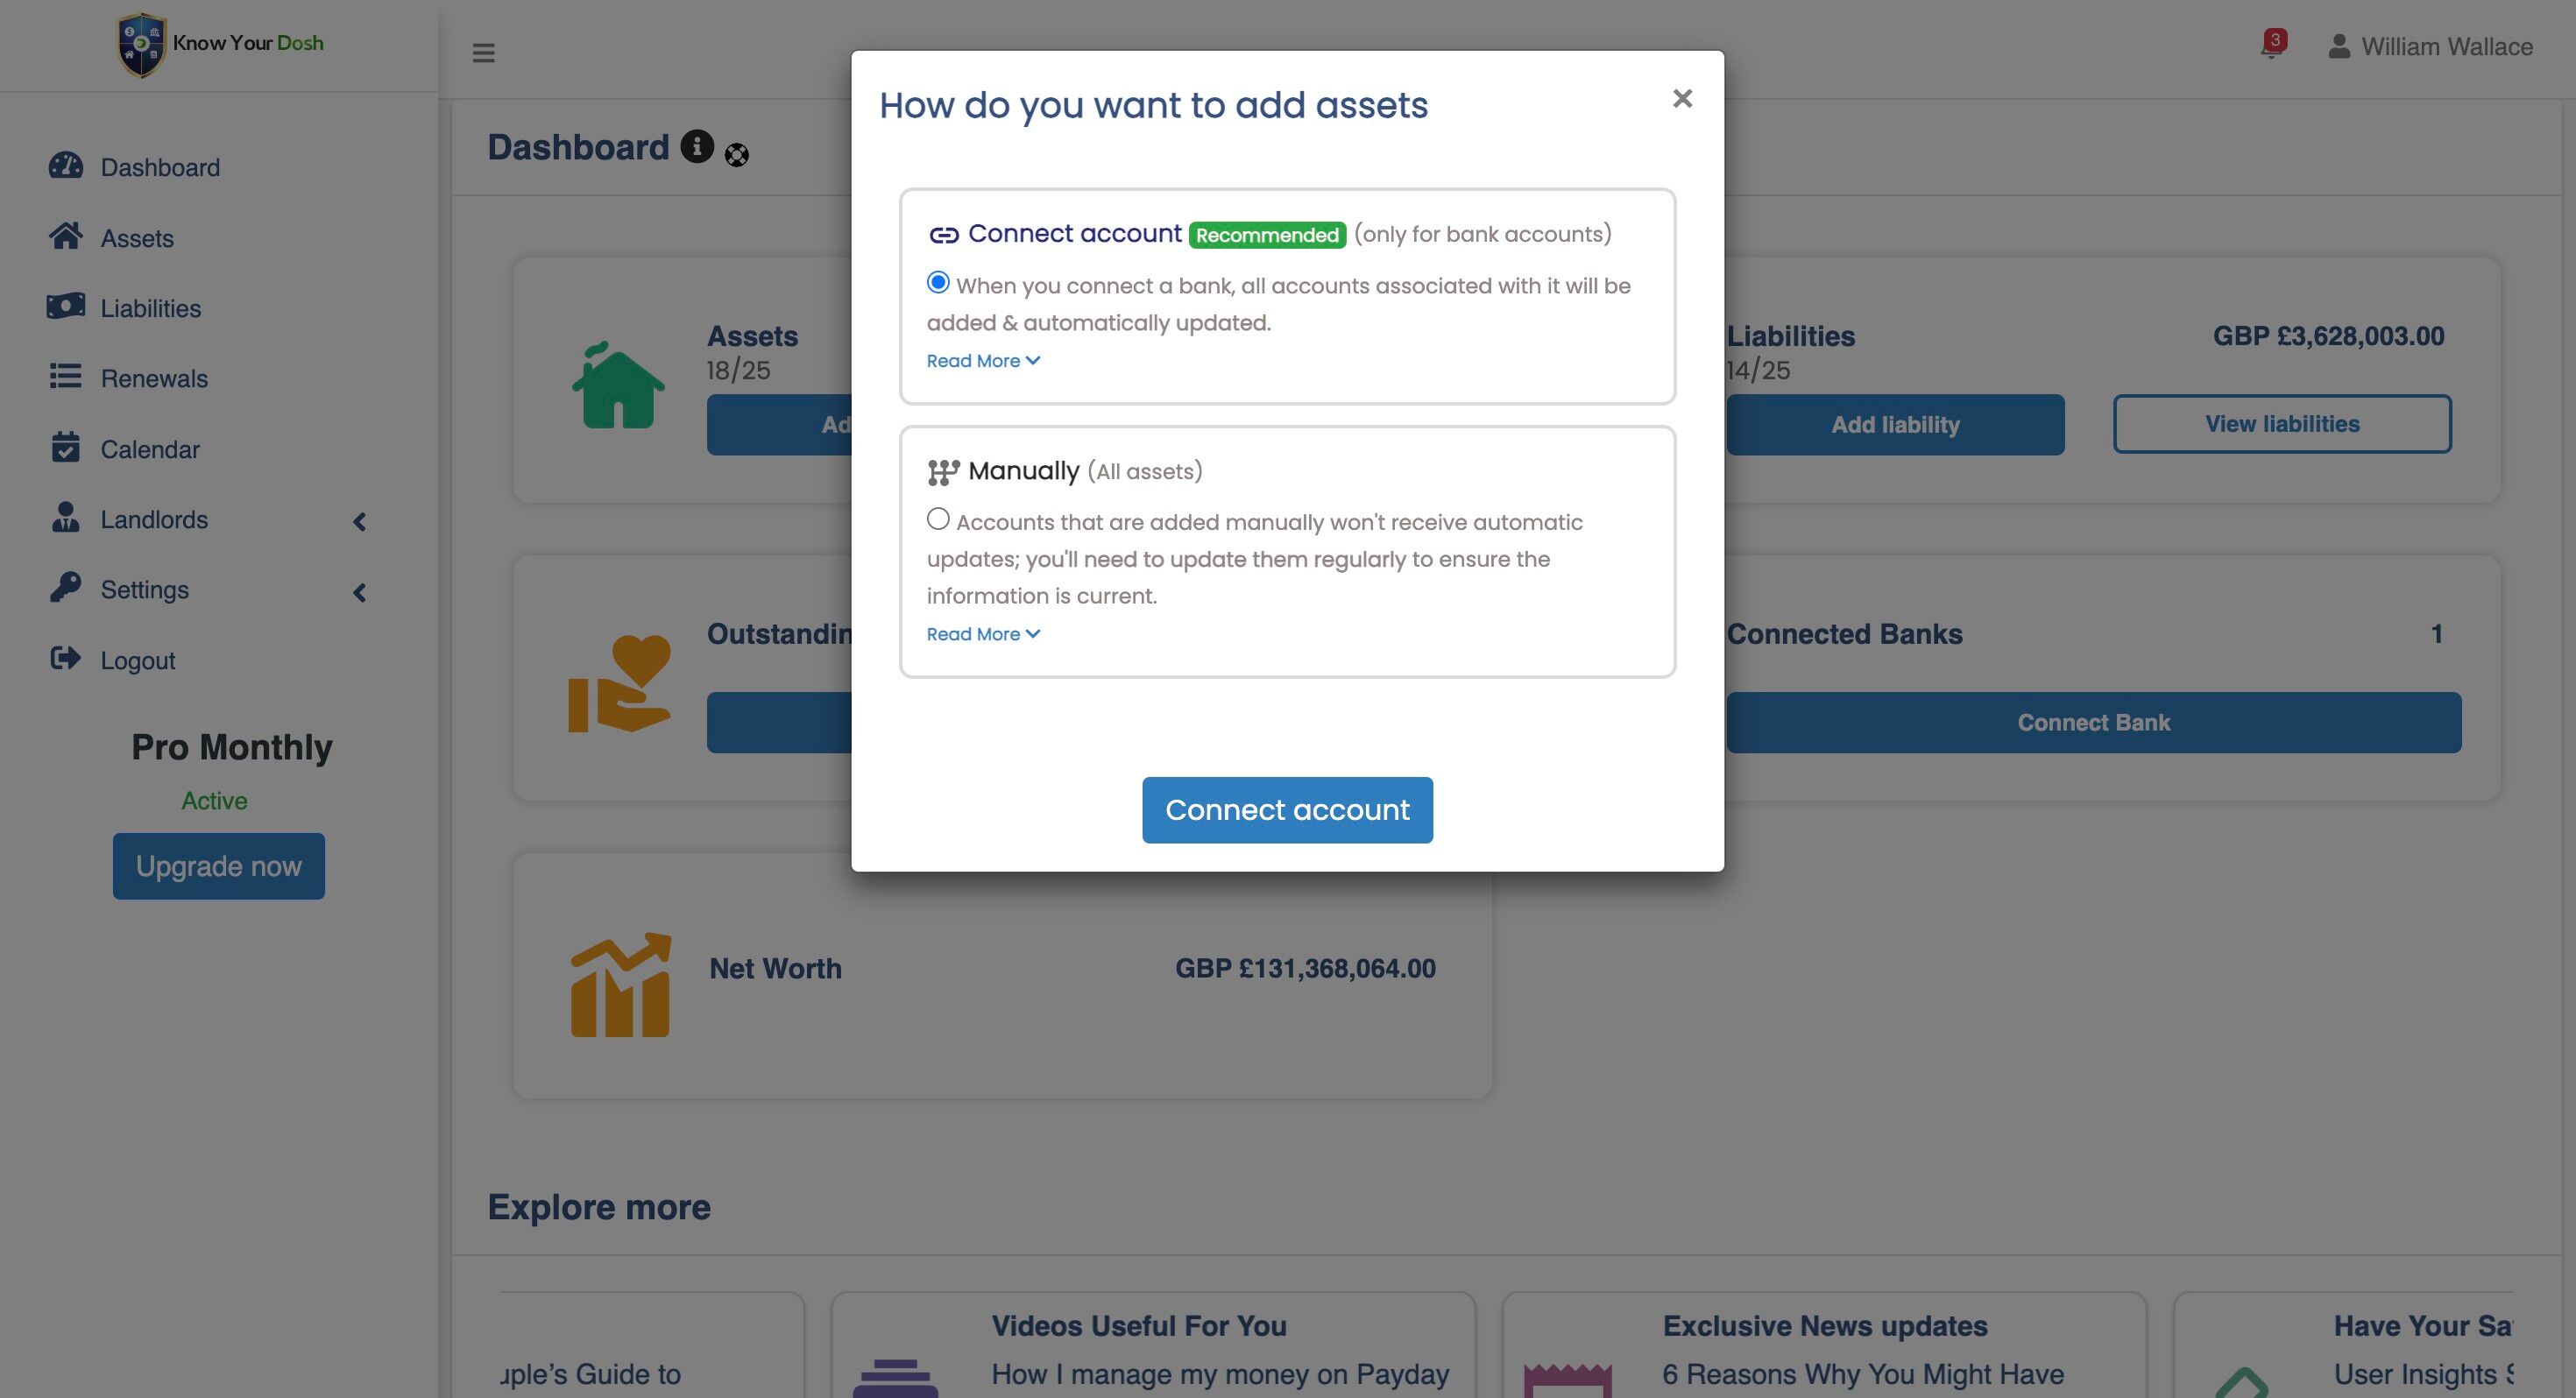Expand Read More under Manually

(x=983, y=634)
